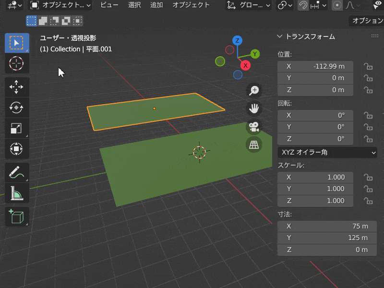Screen dimensions: 384x288
Task: Open the XYZ オイラー角 rotation mode dropdown
Action: [x=327, y=153]
